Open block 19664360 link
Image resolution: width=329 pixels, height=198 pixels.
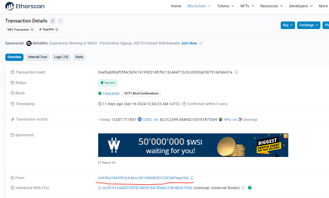tap(111, 94)
